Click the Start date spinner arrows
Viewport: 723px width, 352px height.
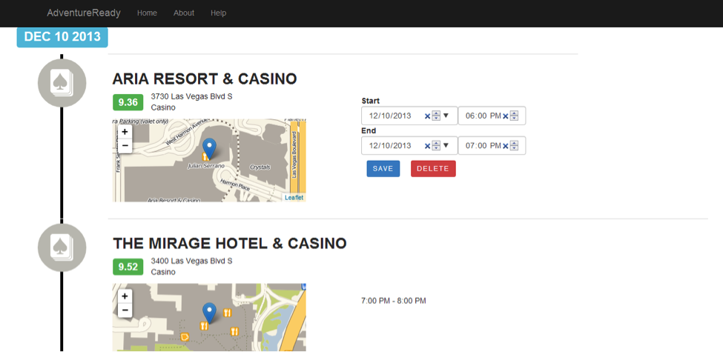click(x=436, y=116)
